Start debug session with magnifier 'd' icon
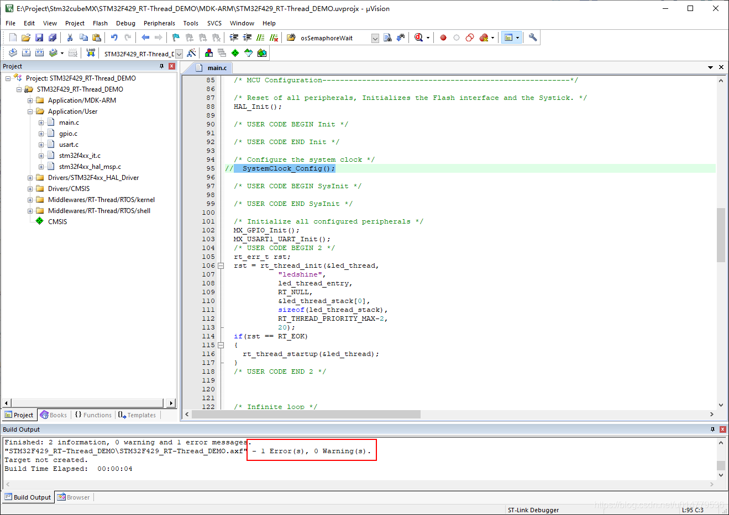 pyautogui.click(x=418, y=38)
